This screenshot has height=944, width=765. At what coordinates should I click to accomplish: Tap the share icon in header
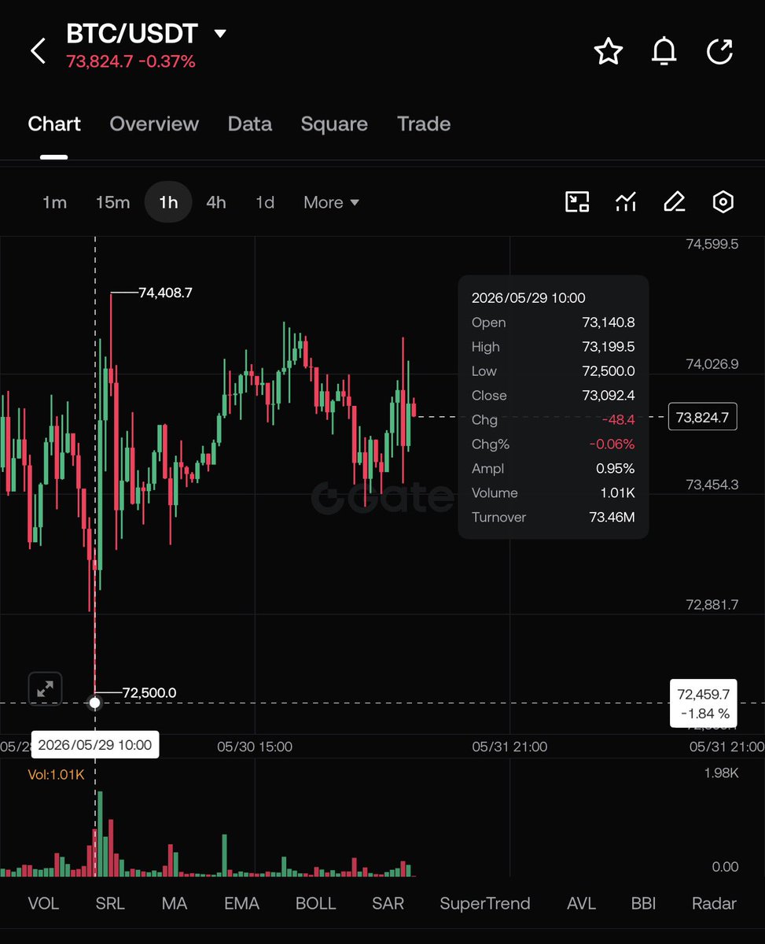pos(720,51)
